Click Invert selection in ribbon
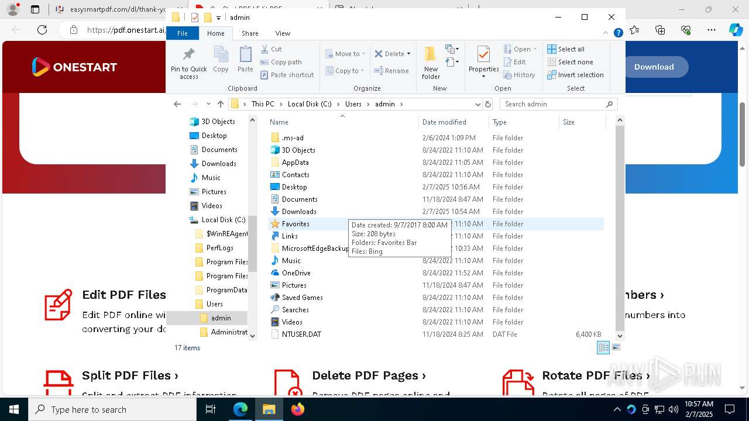The image size is (749, 421). pos(575,75)
